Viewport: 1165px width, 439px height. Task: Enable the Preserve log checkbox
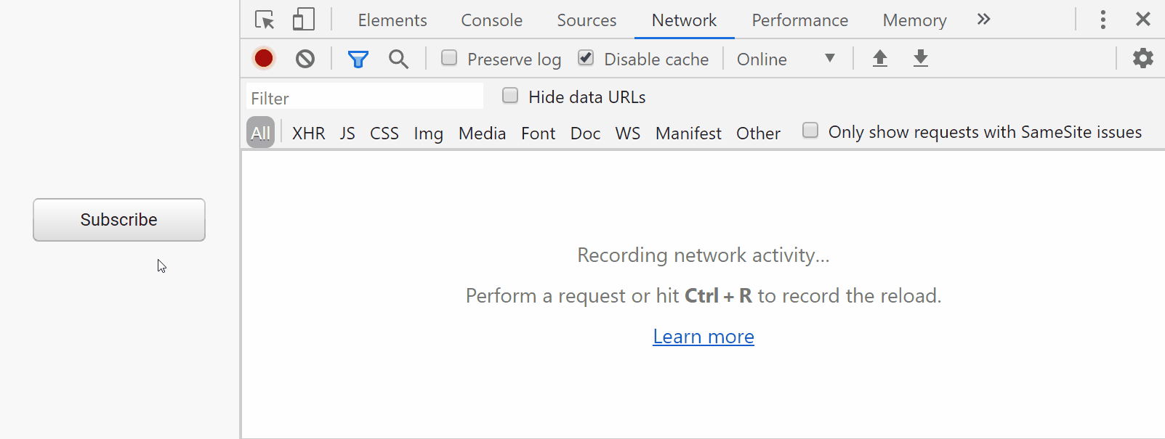(449, 57)
